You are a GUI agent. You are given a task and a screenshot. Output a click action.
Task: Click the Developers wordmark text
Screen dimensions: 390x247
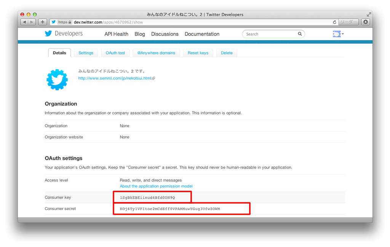coord(69,33)
